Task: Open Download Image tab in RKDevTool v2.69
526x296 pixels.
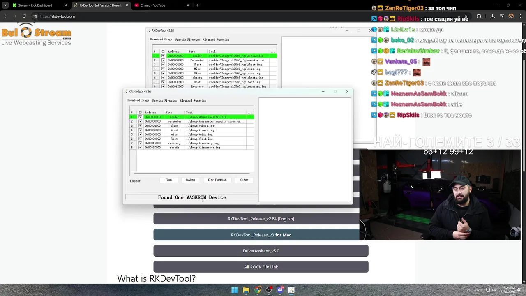Action: 138,100
